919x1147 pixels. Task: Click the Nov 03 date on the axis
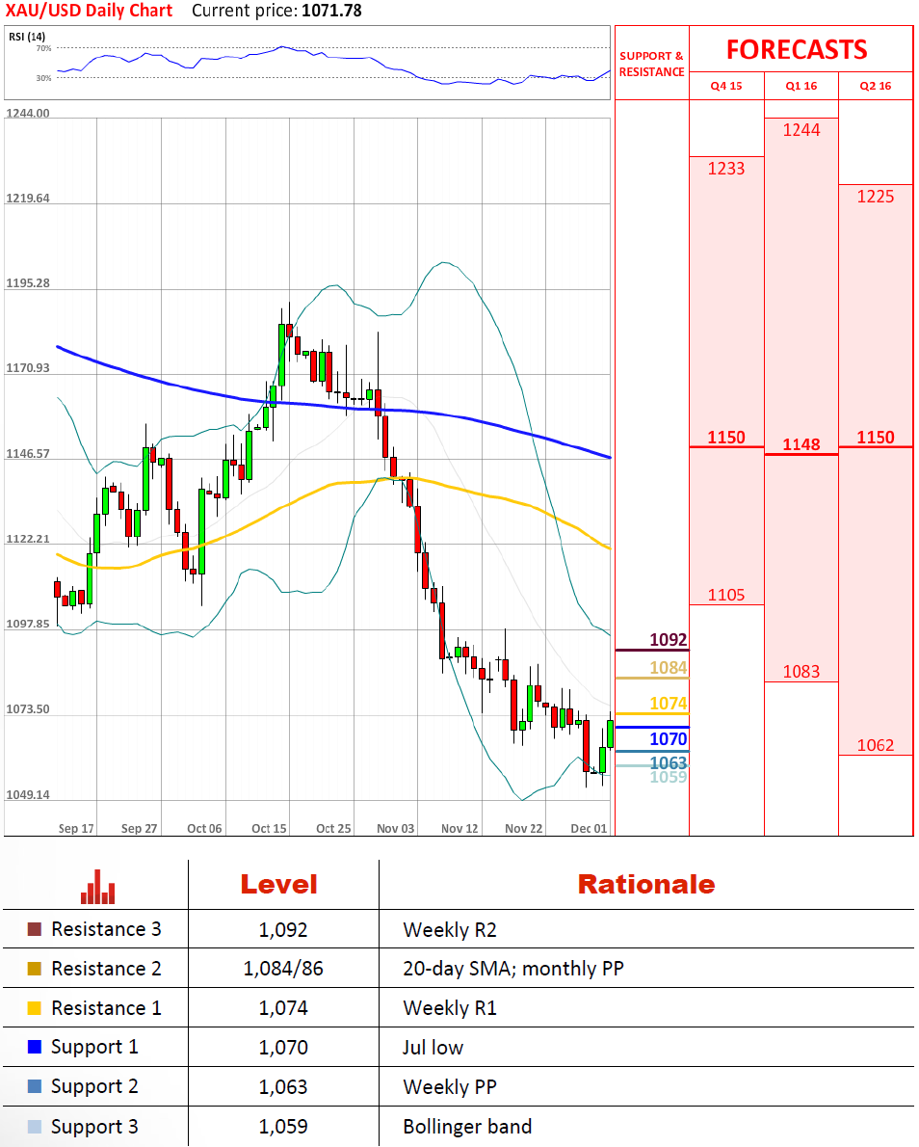point(395,828)
